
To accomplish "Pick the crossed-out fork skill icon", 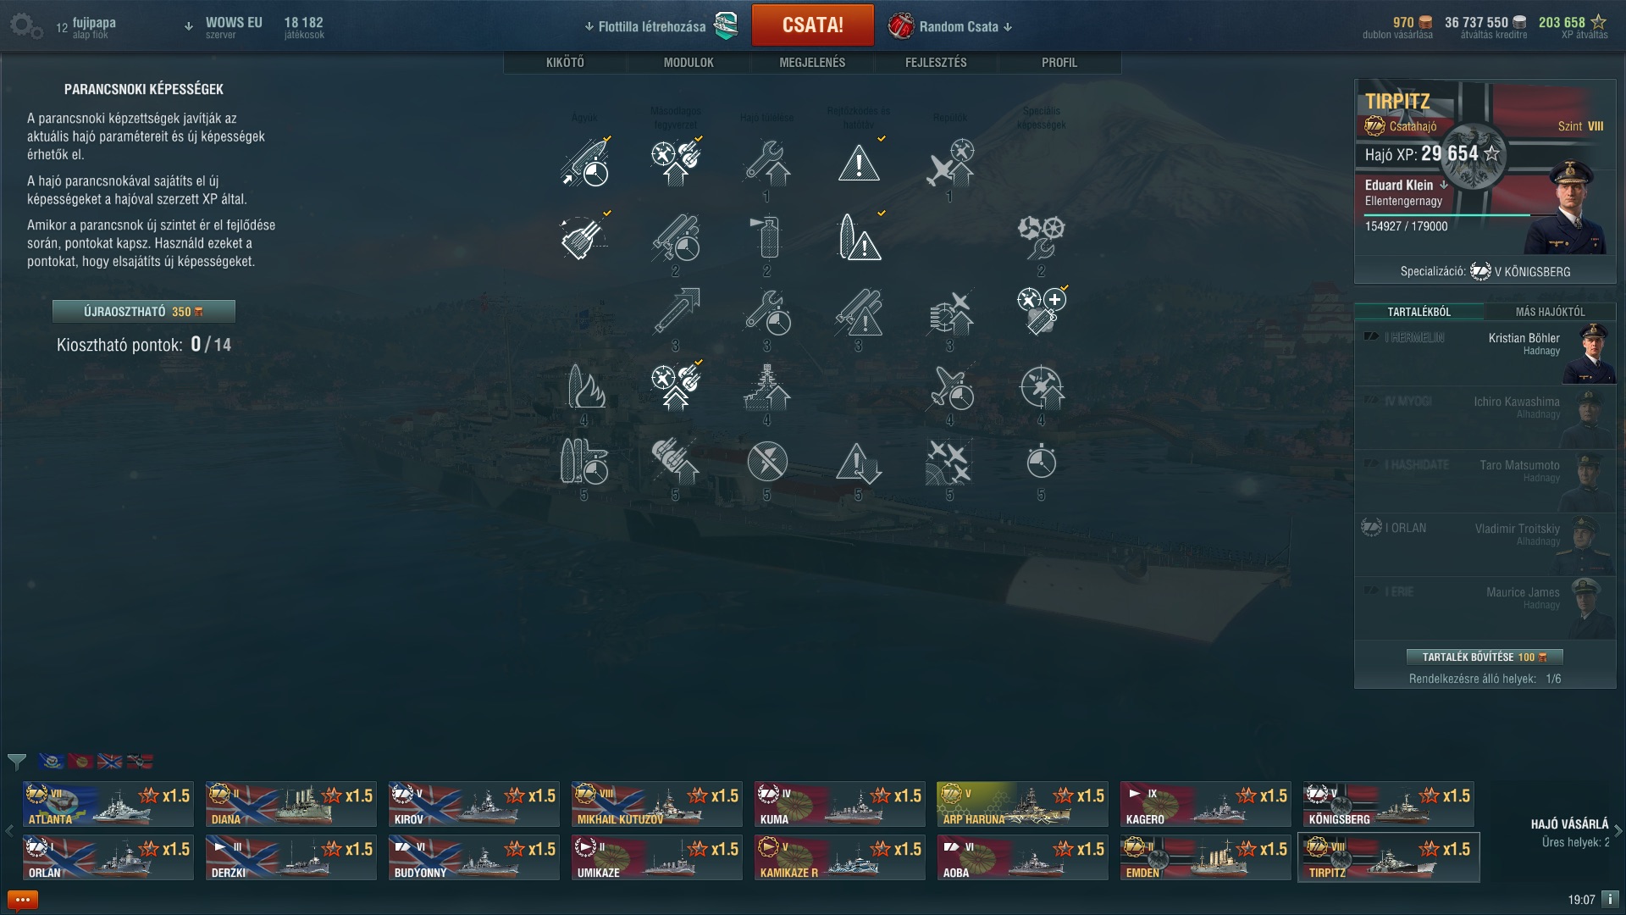I will tap(767, 462).
